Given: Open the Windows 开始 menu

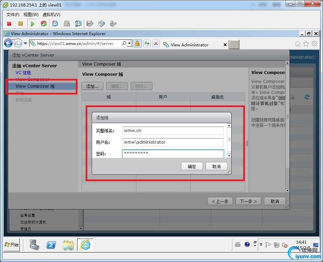Looking at the screenshot, I should (12, 245).
